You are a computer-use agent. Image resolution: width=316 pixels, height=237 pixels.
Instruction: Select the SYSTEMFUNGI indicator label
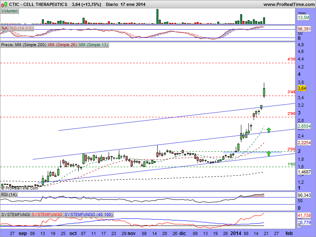(x=15, y=214)
